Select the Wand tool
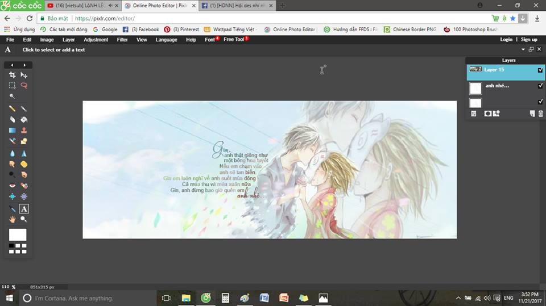 12,97
